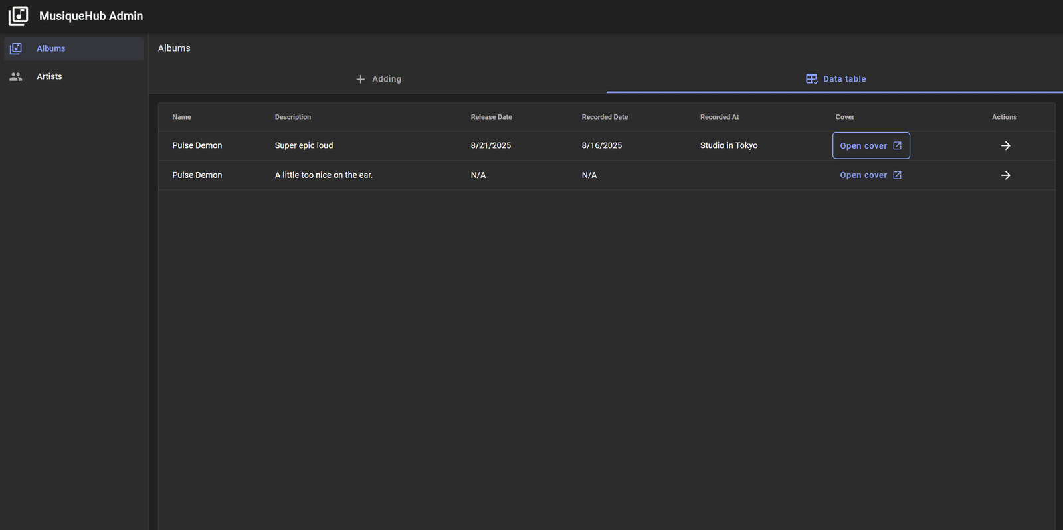Switch to the Adding tab
1063x530 pixels.
[x=378, y=79]
